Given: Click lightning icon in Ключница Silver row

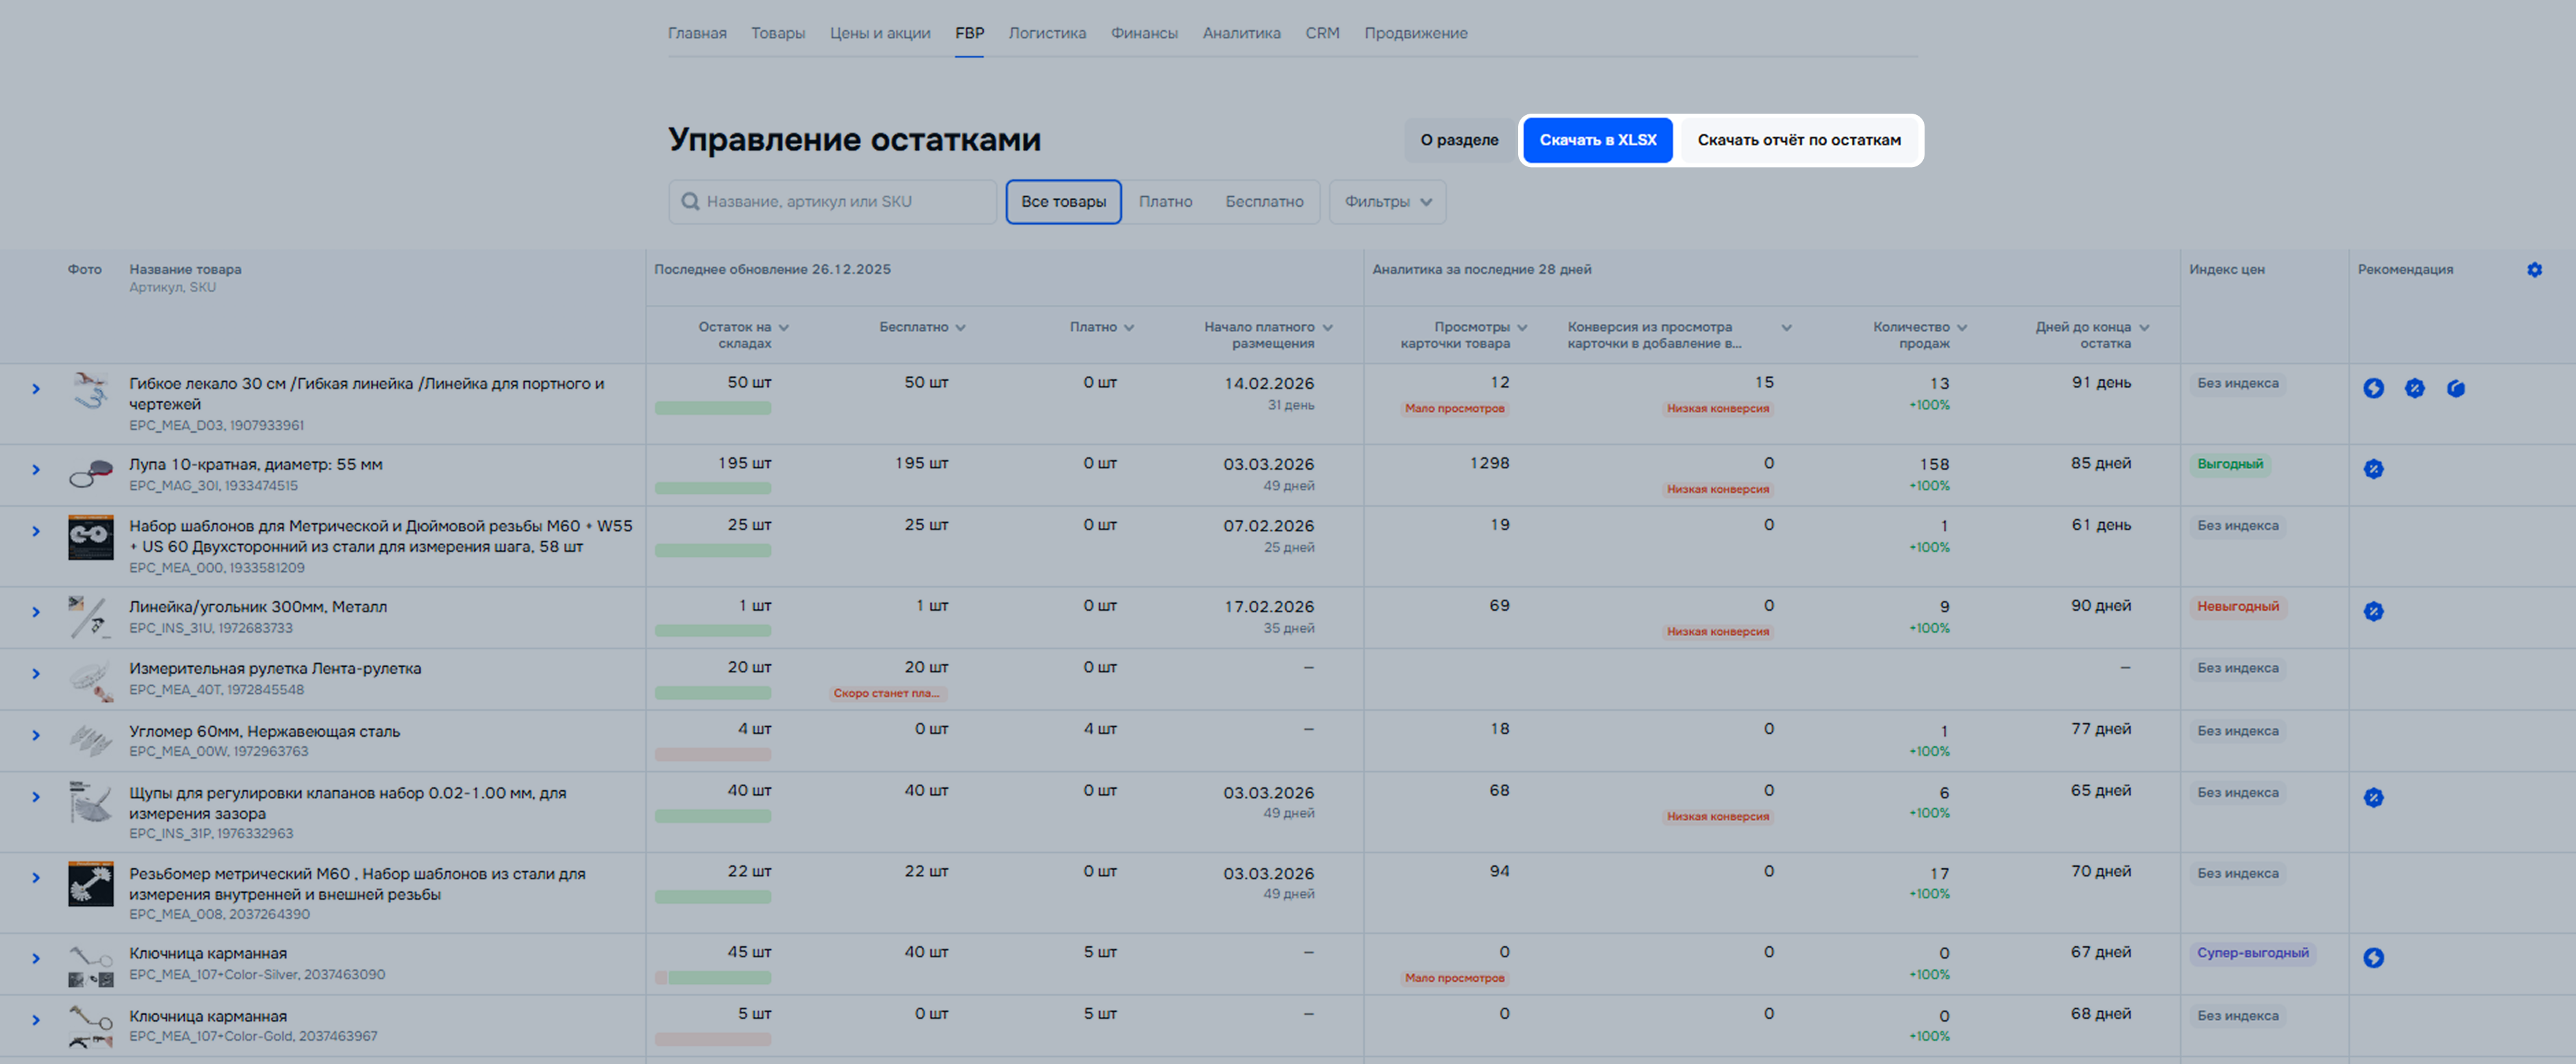Looking at the screenshot, I should (2373, 958).
